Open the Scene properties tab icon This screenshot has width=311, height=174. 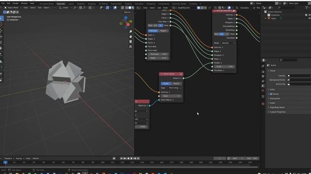click(263, 86)
